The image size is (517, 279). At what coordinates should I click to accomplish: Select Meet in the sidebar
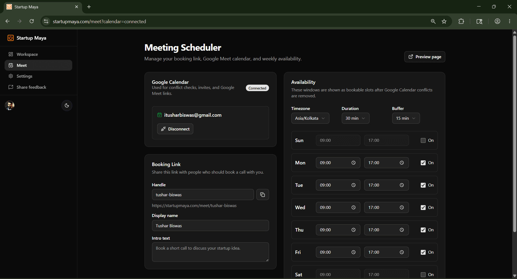[x=38, y=65]
